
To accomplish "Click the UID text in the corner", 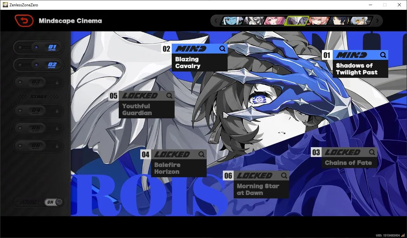I will click(388, 235).
